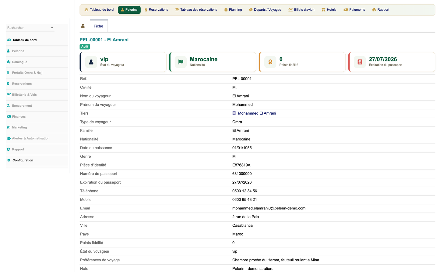This screenshot has height=272, width=440.
Task: Open the Rechercher dropdown arrow
Action: coord(52,28)
